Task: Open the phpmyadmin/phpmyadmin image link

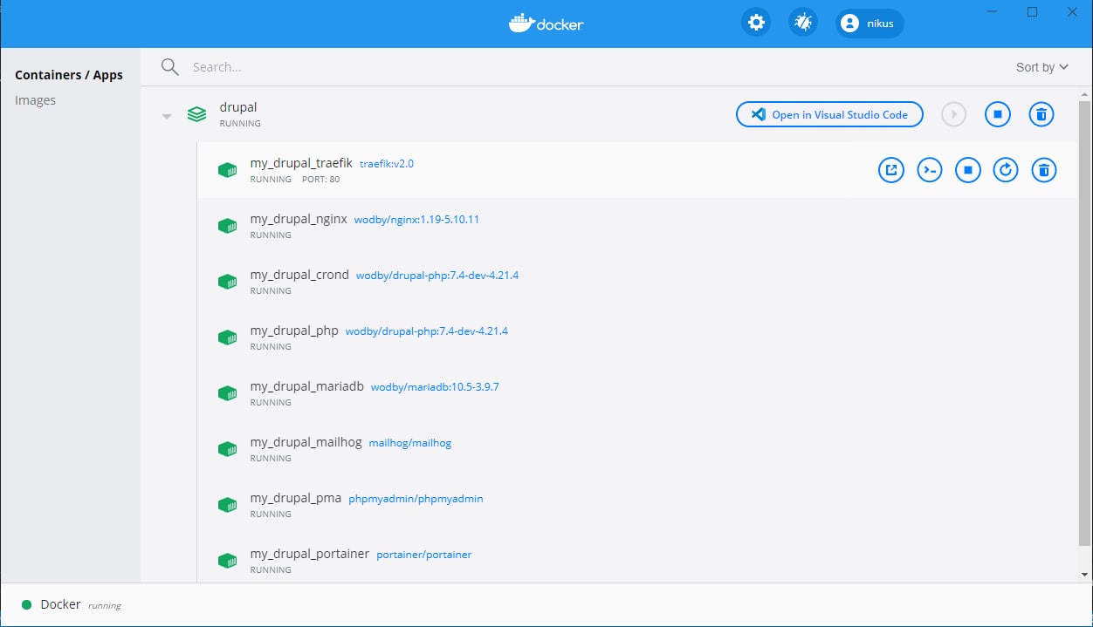Action: point(416,499)
